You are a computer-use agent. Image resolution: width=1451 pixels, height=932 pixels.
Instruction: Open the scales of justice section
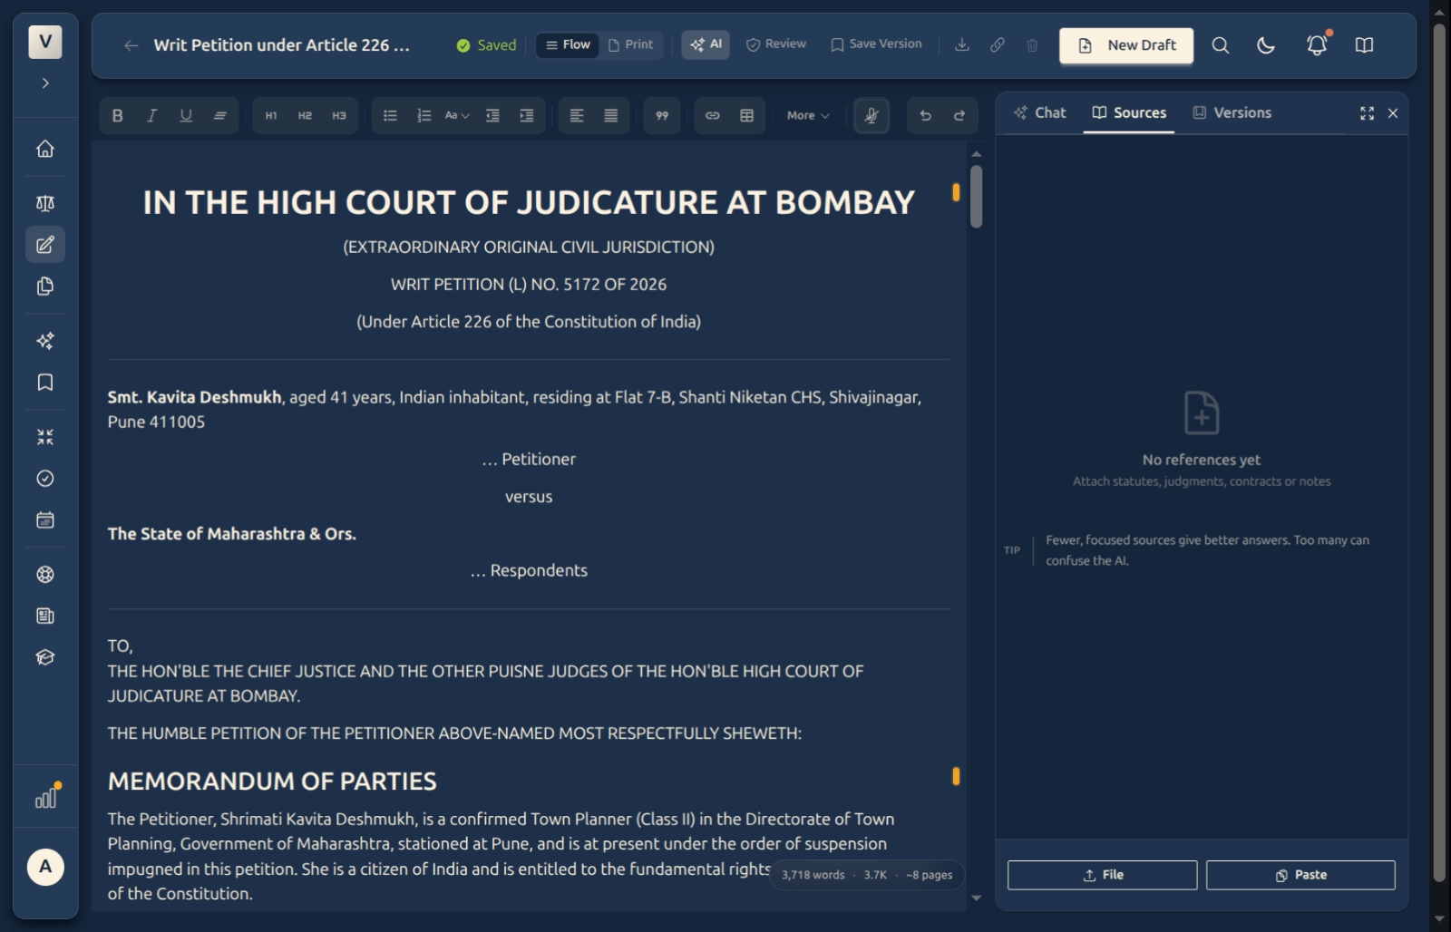(x=45, y=203)
